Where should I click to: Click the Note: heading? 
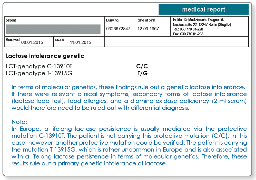[19, 122]
